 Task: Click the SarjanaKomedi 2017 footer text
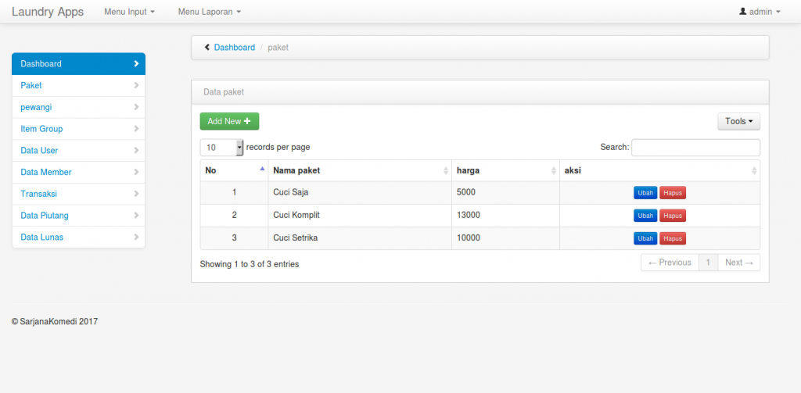click(55, 322)
